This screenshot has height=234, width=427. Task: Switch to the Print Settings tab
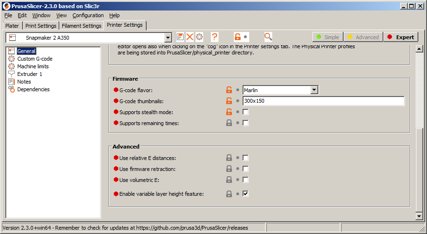coord(41,26)
